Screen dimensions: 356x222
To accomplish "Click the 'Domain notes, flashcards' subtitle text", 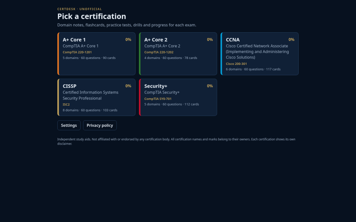I will [127, 25].
